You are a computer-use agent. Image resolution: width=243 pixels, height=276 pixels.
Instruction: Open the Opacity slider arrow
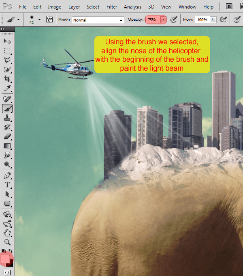pyautogui.click(x=164, y=19)
